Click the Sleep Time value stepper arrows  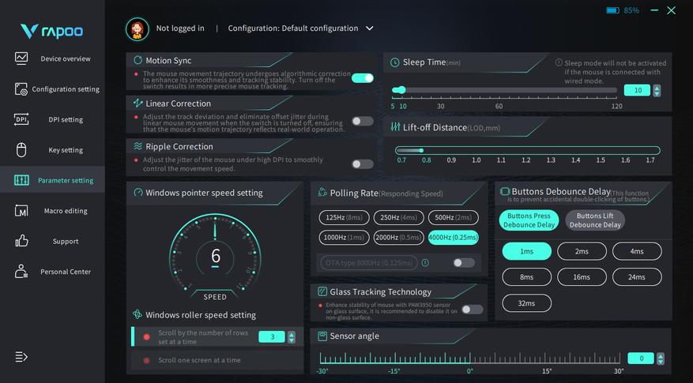657,90
